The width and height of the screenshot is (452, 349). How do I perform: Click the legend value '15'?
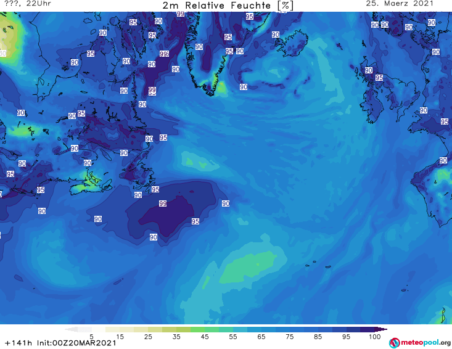point(120,337)
